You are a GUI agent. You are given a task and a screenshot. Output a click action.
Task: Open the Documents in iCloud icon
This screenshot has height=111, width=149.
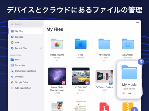click(x=12, y=71)
